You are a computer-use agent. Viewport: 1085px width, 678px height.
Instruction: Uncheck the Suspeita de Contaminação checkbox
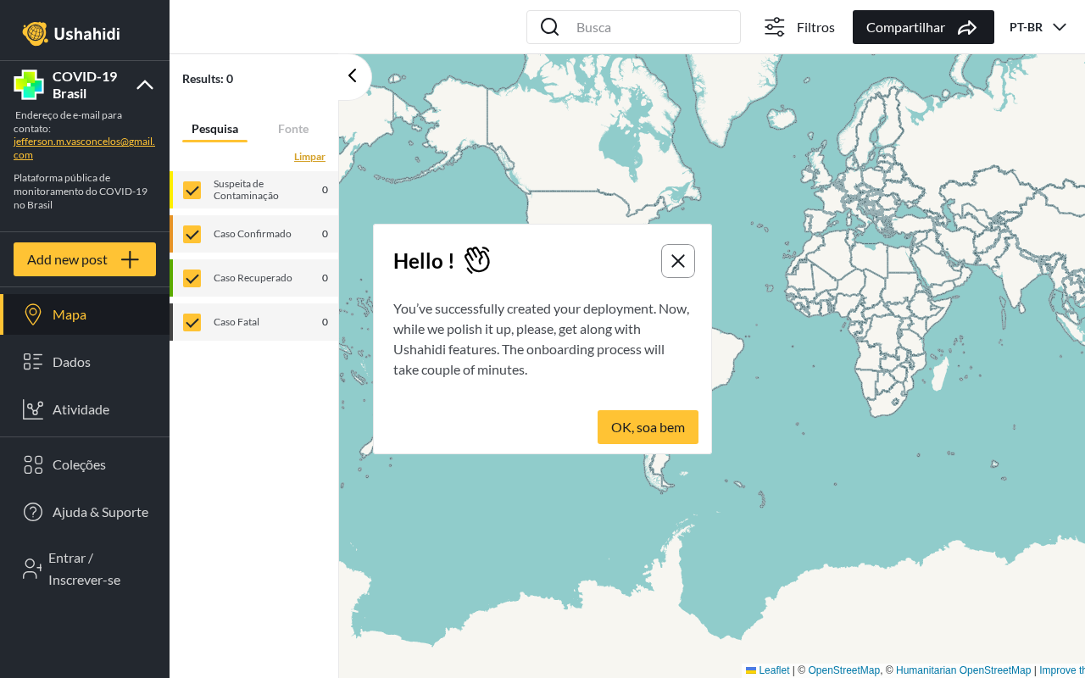(192, 190)
